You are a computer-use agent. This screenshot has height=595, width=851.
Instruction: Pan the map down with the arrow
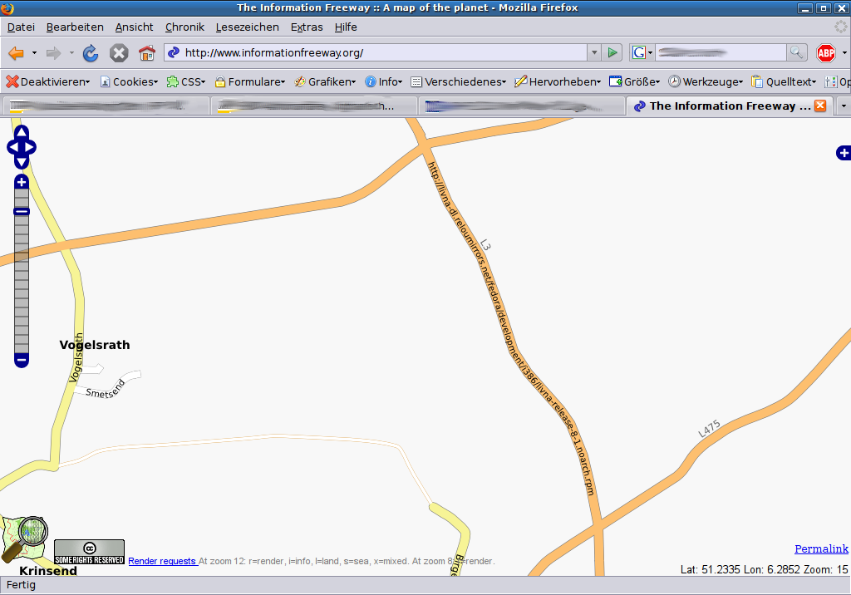22,163
